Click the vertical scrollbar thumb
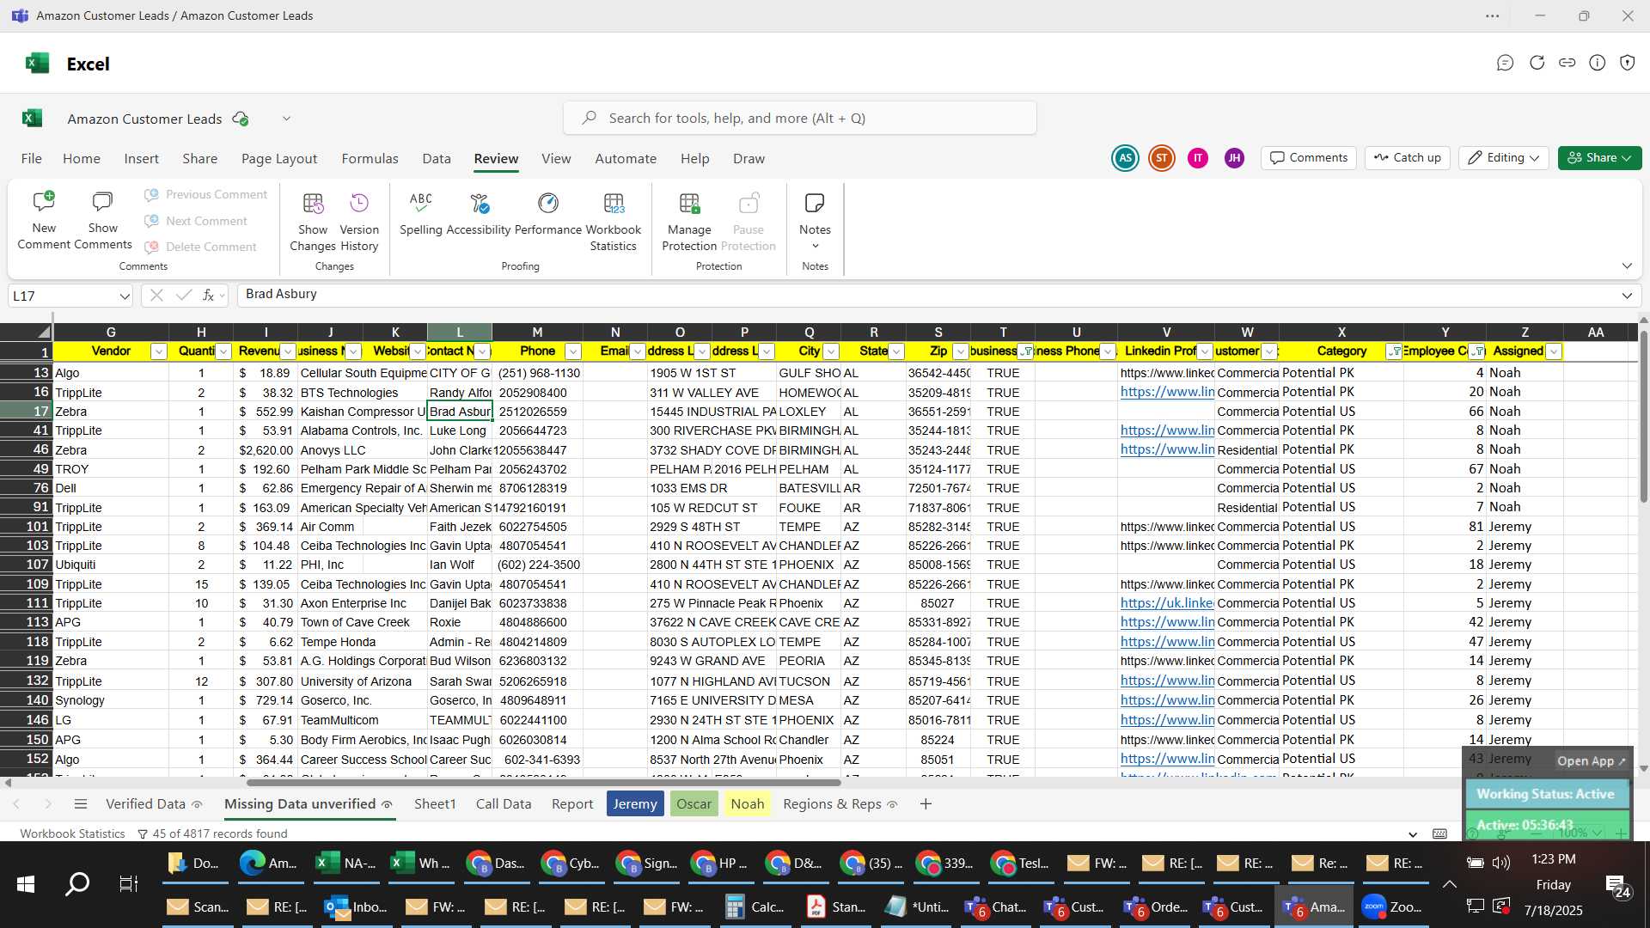 tap(1643, 418)
